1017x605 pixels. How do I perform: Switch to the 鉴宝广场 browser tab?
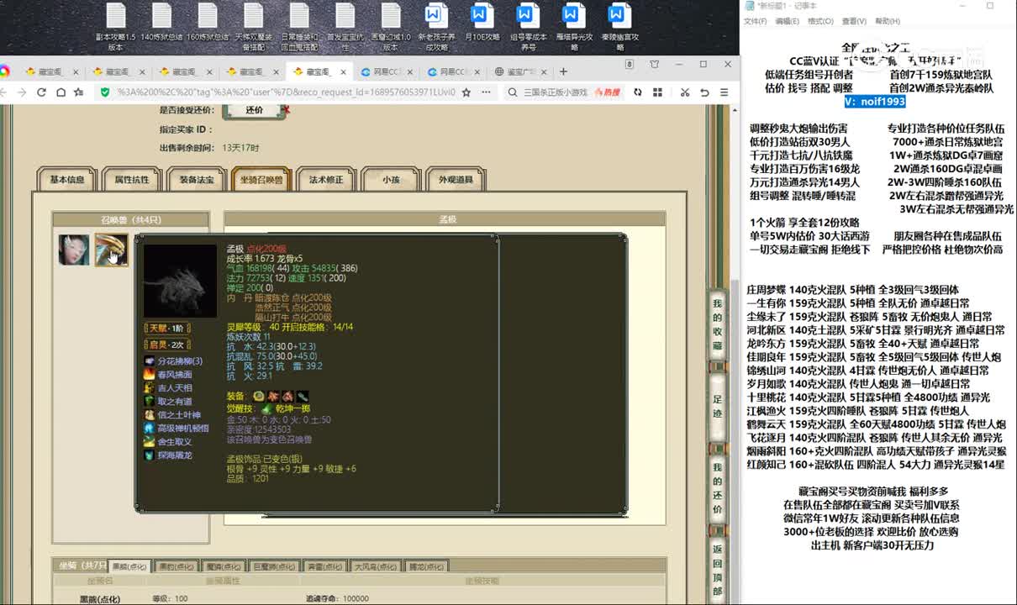pos(520,71)
